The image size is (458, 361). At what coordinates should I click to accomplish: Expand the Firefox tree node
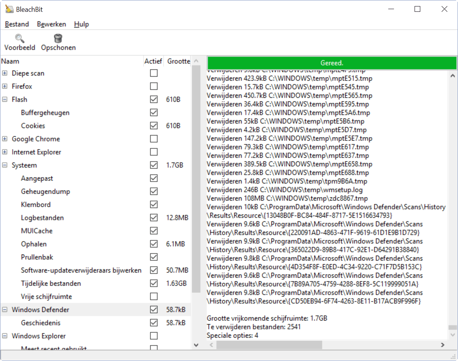pos(5,86)
